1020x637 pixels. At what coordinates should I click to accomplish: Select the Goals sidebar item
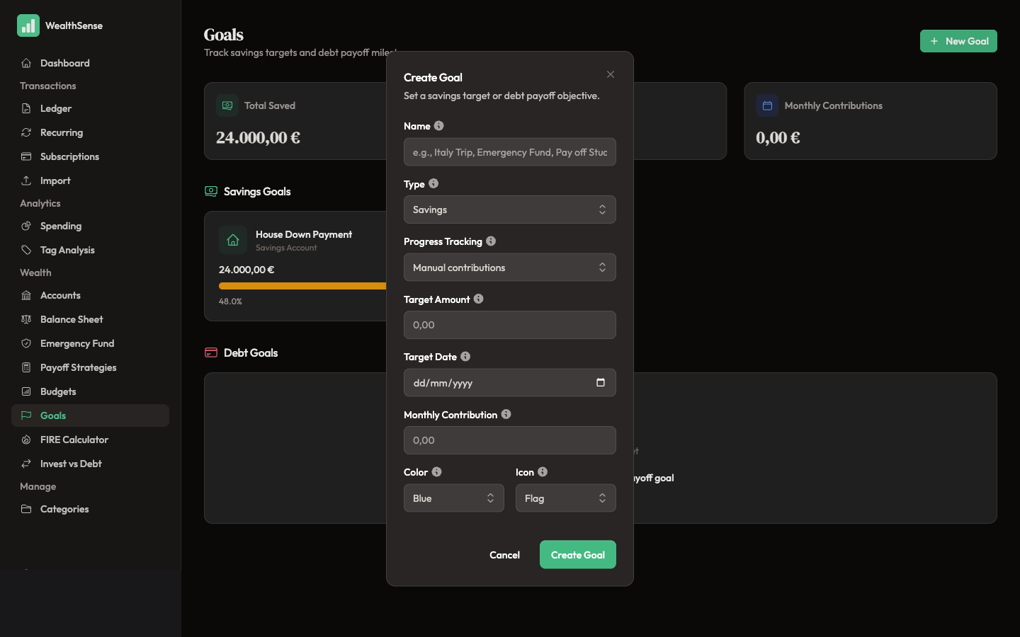pos(90,415)
